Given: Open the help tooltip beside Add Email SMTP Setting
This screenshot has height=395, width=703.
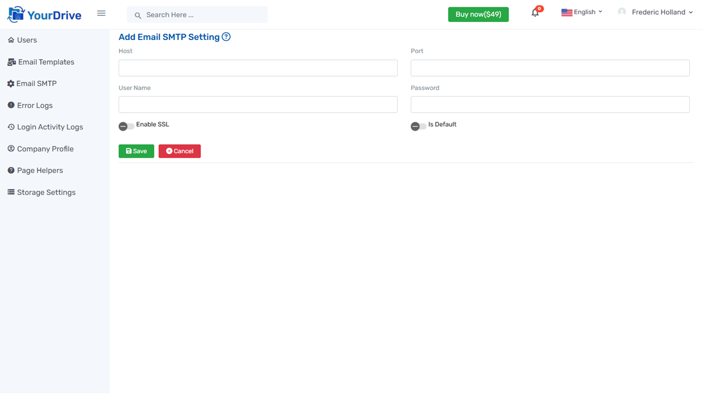Looking at the screenshot, I should point(226,37).
